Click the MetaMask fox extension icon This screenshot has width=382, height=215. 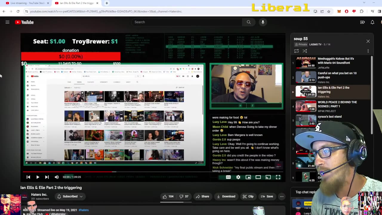coord(339,11)
